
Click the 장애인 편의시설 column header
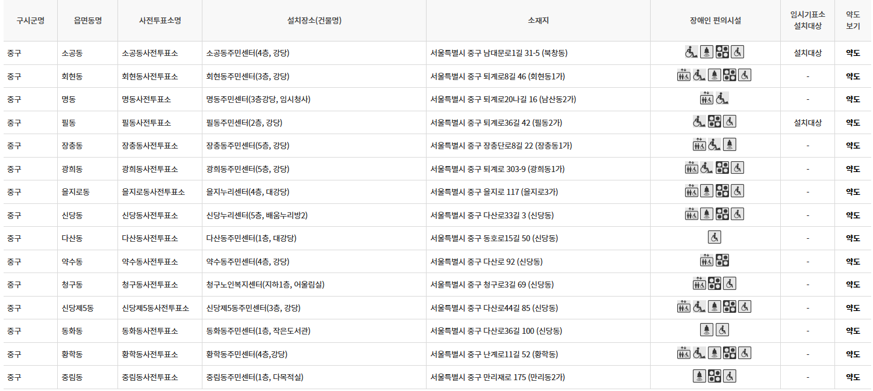716,20
